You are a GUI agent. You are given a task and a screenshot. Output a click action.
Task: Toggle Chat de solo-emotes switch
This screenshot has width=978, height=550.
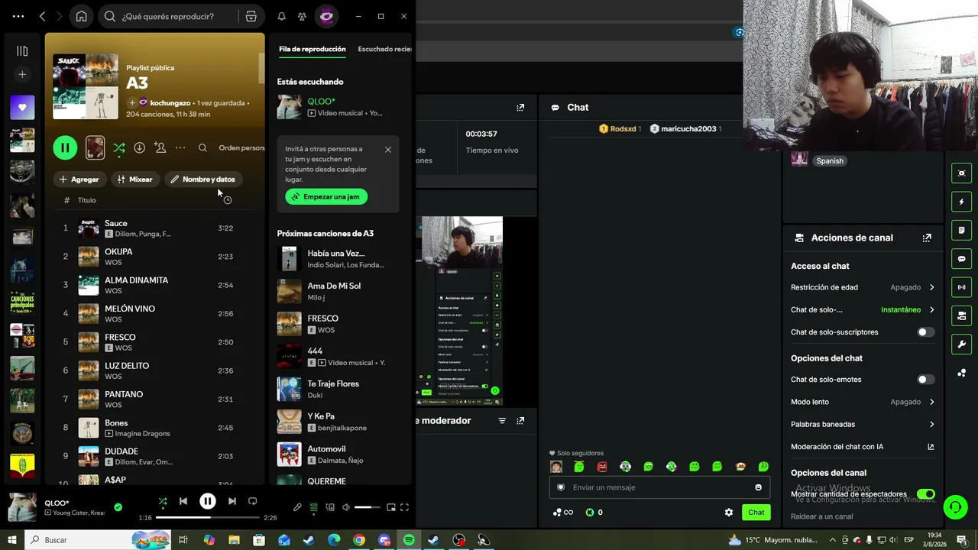pos(925,380)
